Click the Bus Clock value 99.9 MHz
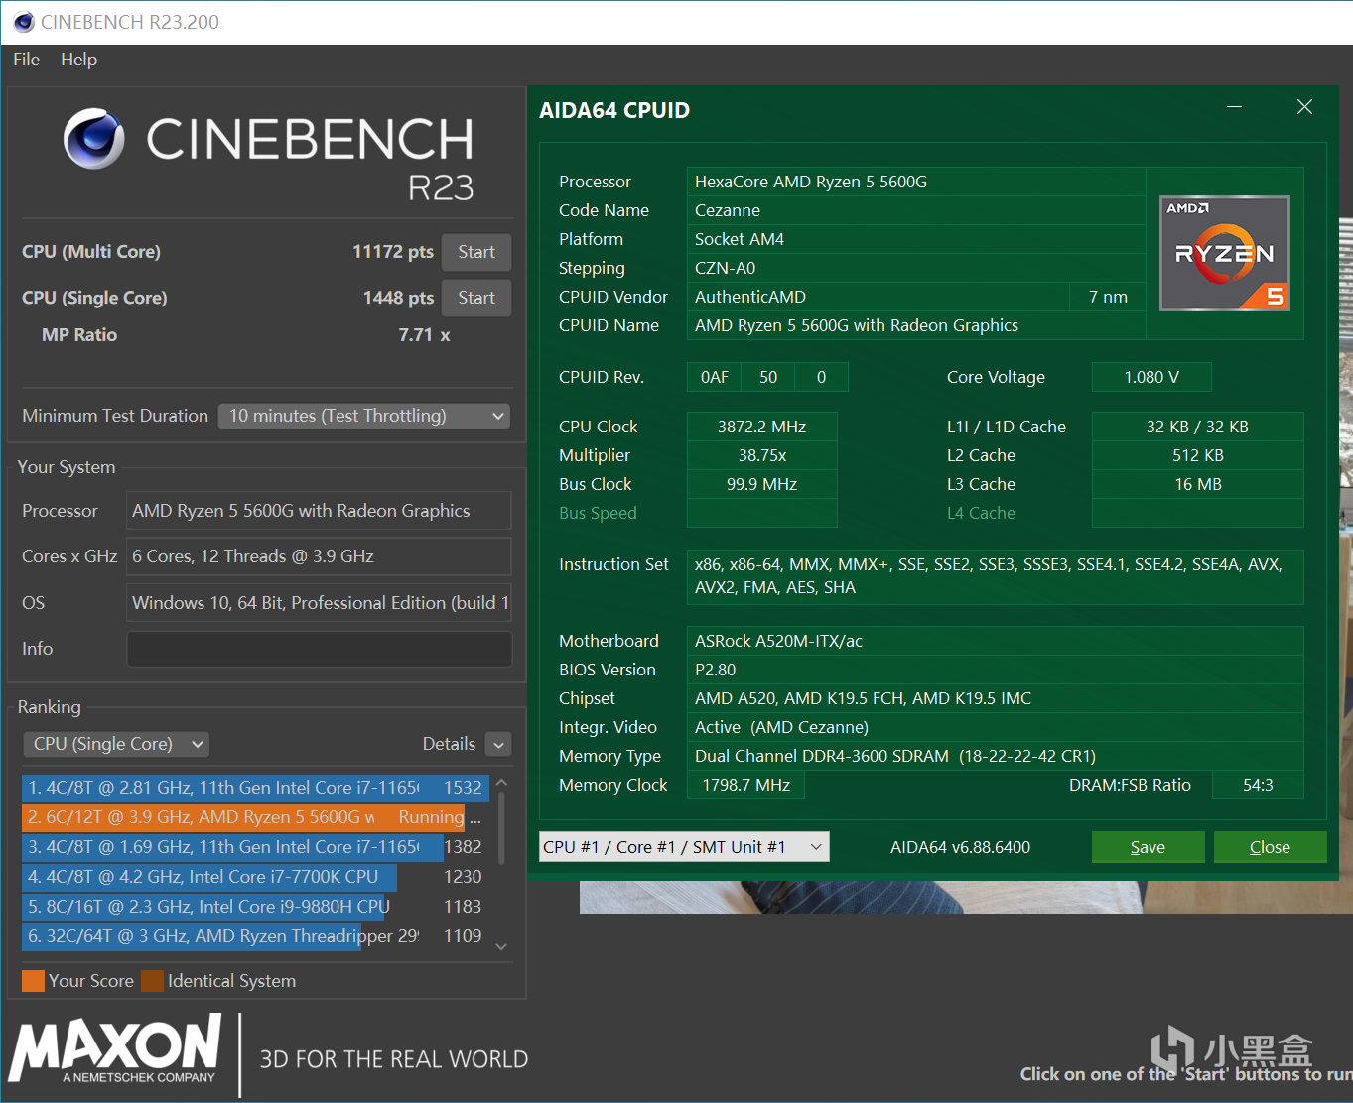 (762, 484)
